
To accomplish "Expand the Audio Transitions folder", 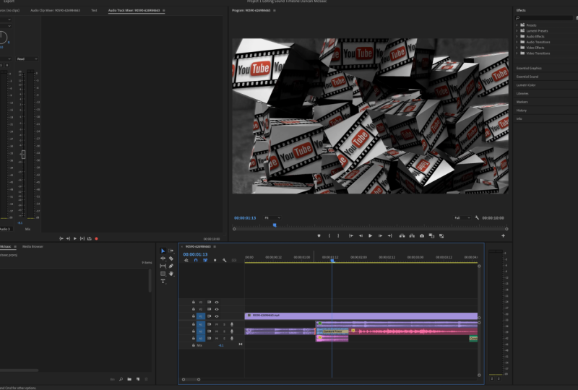I will coord(517,42).
